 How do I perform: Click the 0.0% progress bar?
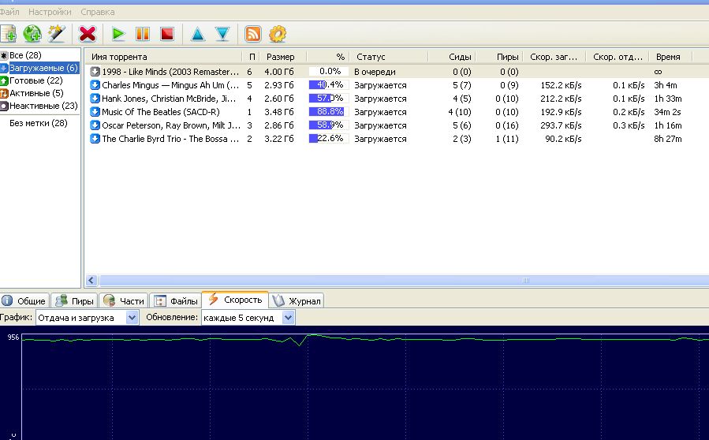point(329,72)
